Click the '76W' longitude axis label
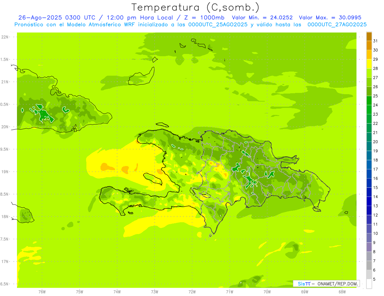384x296 pixels. tap(42, 292)
